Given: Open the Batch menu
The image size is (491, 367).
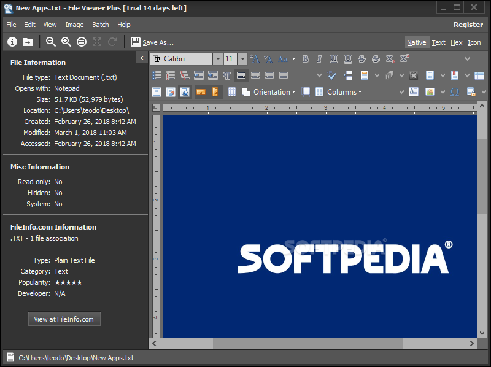Looking at the screenshot, I should coord(100,25).
